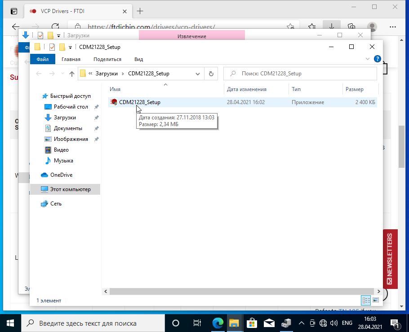Switch to large thumbnails view icon
The width and height of the screenshot is (409, 332).
click(376, 300)
